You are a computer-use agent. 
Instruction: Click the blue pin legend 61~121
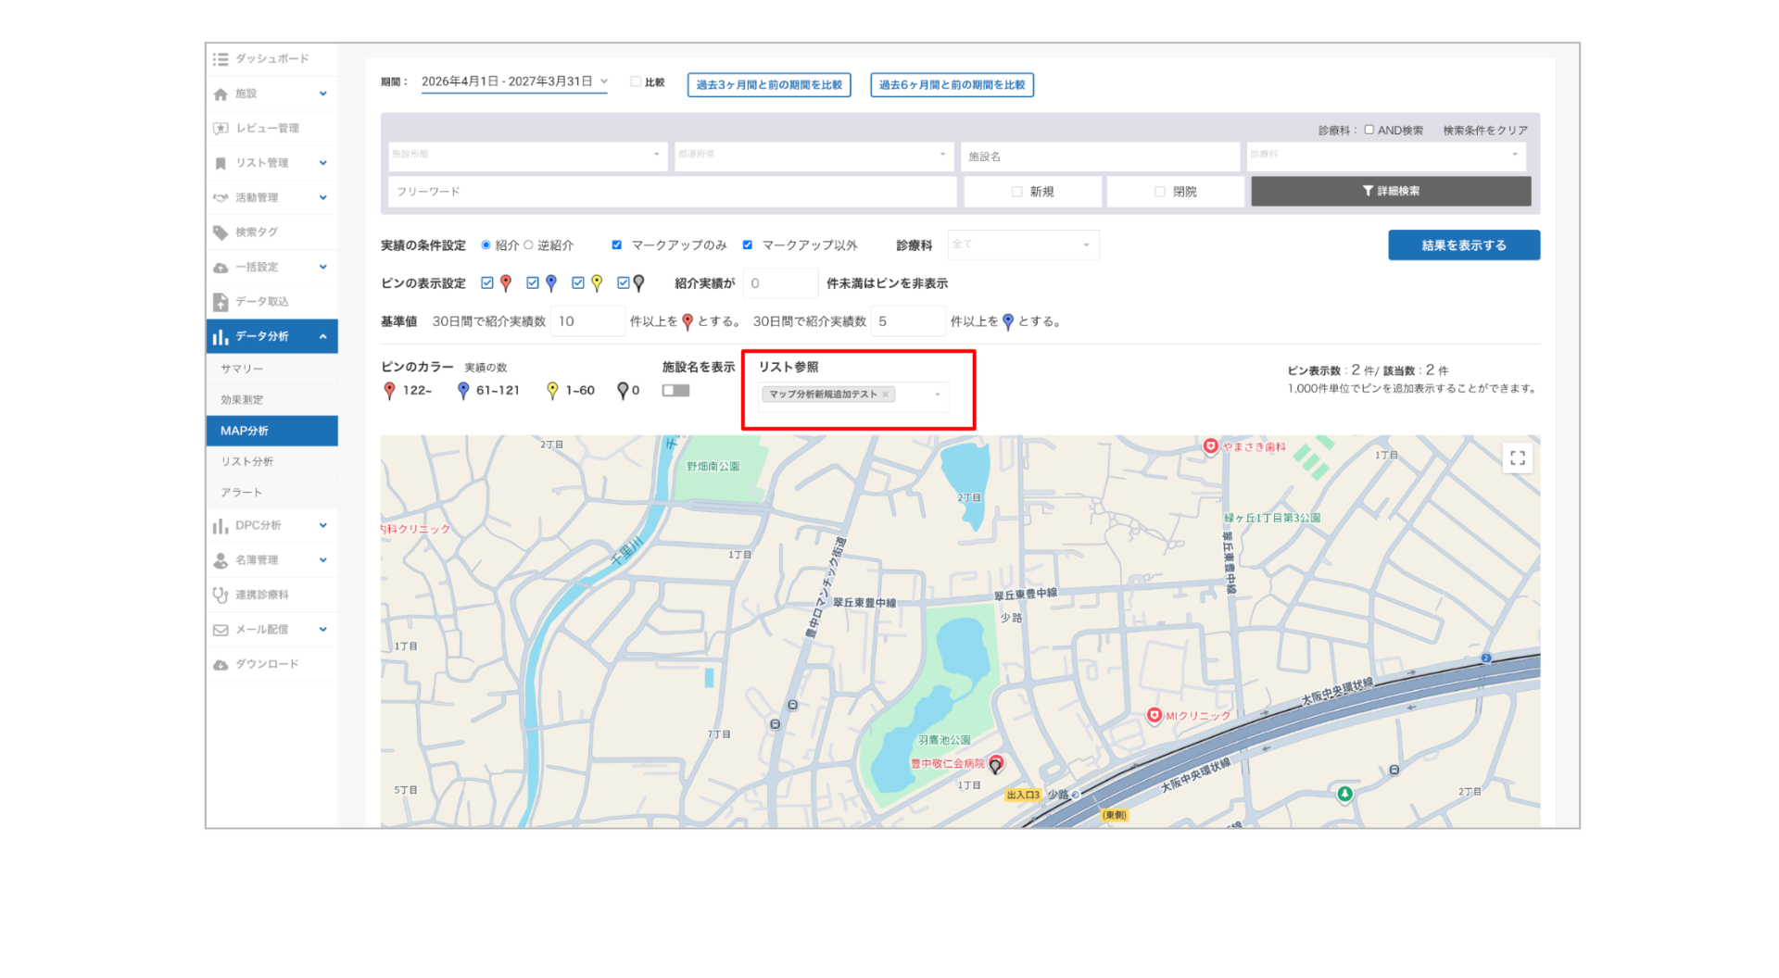tap(463, 391)
